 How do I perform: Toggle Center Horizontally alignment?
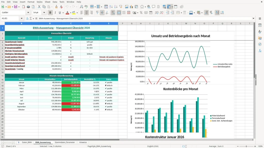(x=87, y=13)
